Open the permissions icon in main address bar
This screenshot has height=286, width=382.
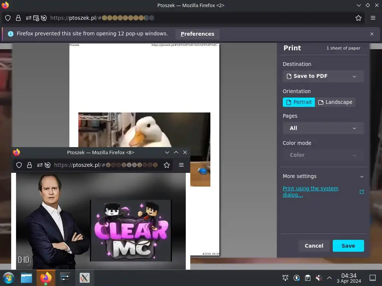click(28, 18)
